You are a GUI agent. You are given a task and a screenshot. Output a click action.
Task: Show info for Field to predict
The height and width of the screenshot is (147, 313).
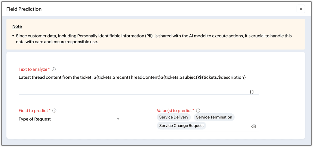point(54,111)
